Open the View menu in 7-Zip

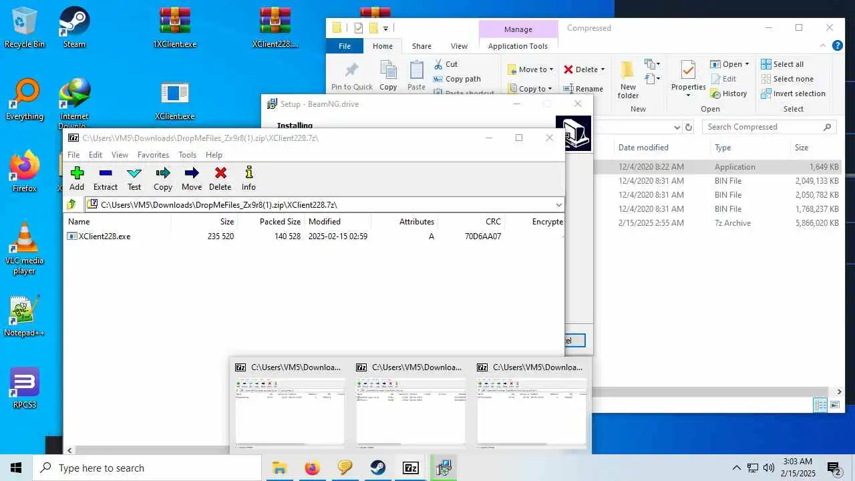pos(120,155)
